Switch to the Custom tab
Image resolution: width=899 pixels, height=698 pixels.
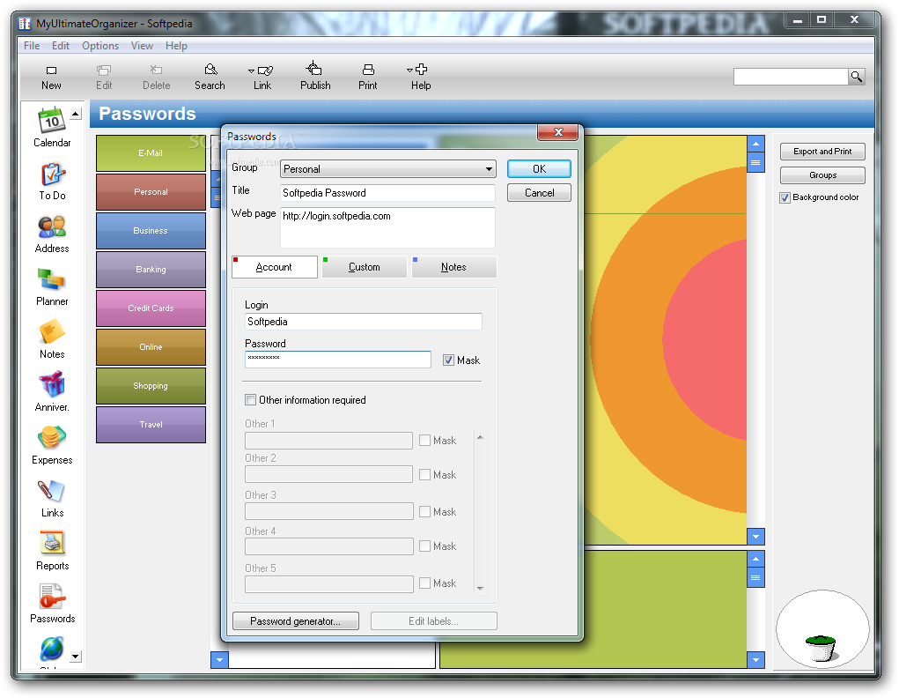364,267
